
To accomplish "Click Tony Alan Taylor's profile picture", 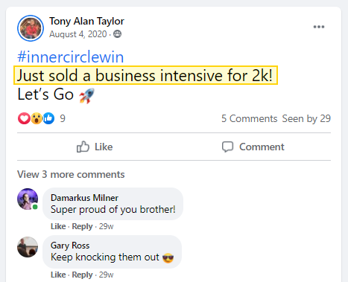I will click(x=31, y=28).
